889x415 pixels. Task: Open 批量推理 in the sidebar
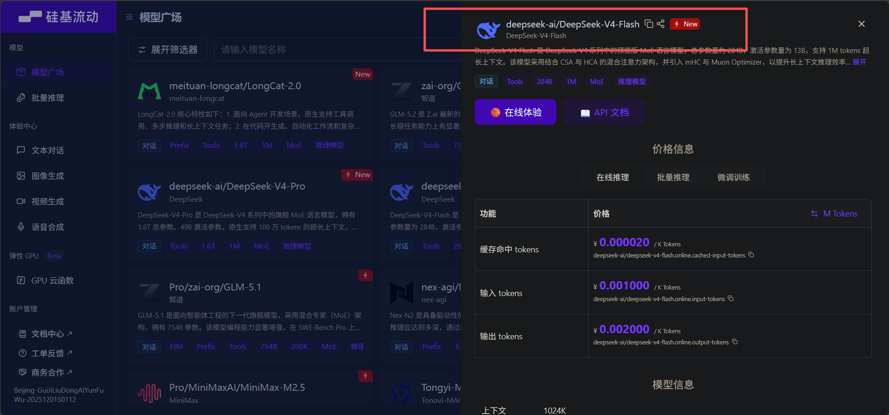click(x=58, y=98)
